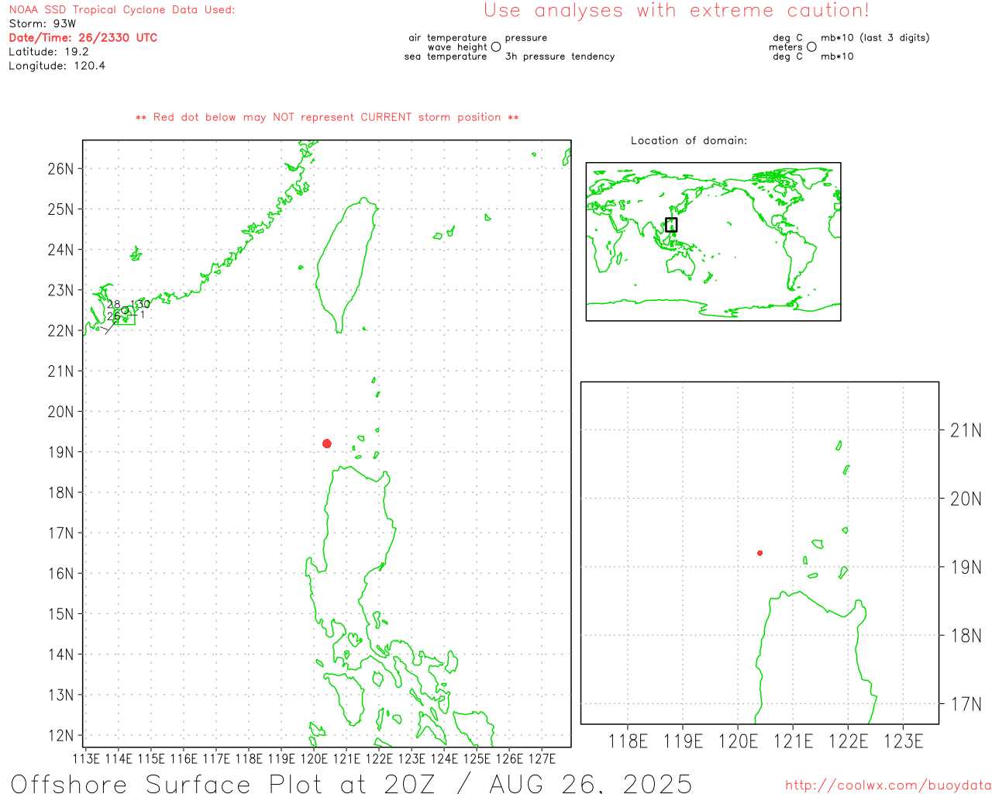Click the 'air temperature' legend label

(448, 37)
